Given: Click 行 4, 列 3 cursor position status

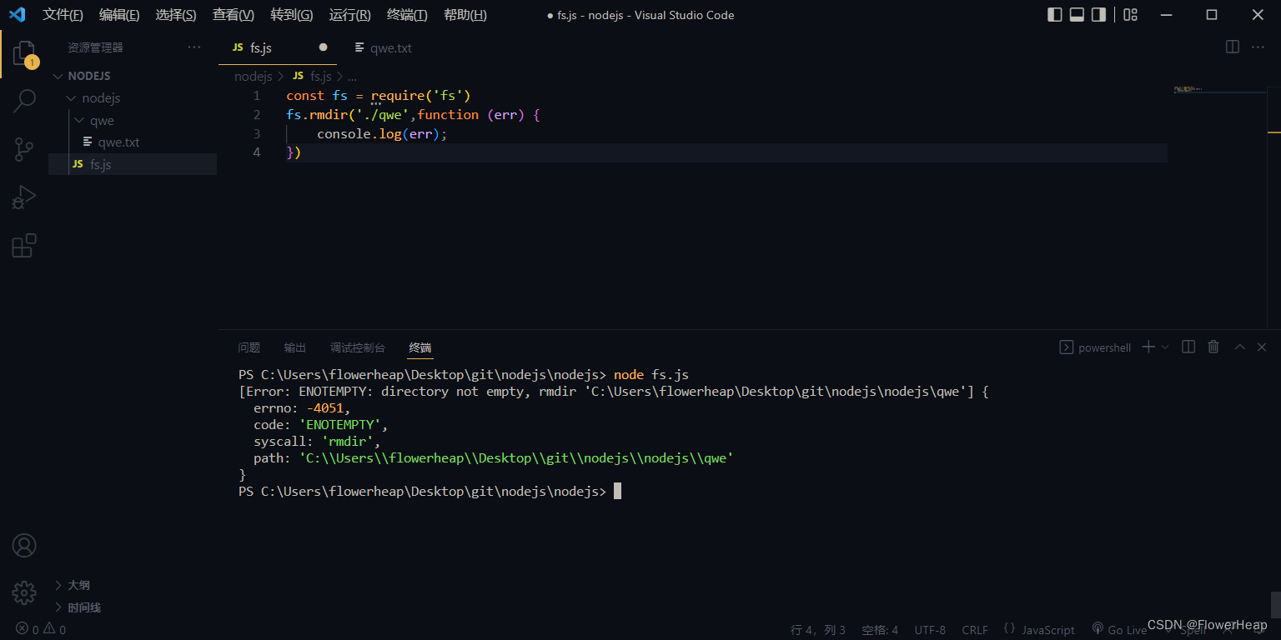Looking at the screenshot, I should (818, 630).
